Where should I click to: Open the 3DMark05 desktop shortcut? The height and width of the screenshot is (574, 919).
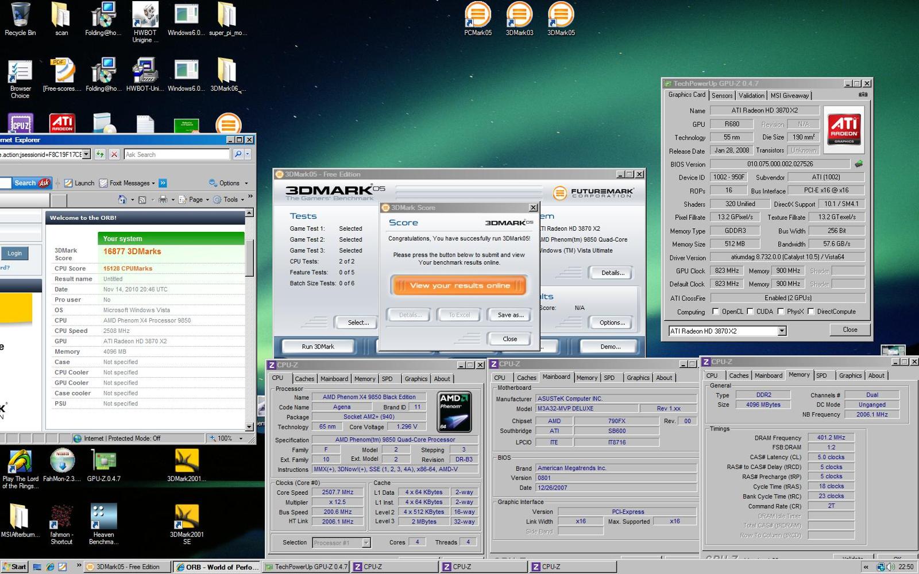coord(561,19)
